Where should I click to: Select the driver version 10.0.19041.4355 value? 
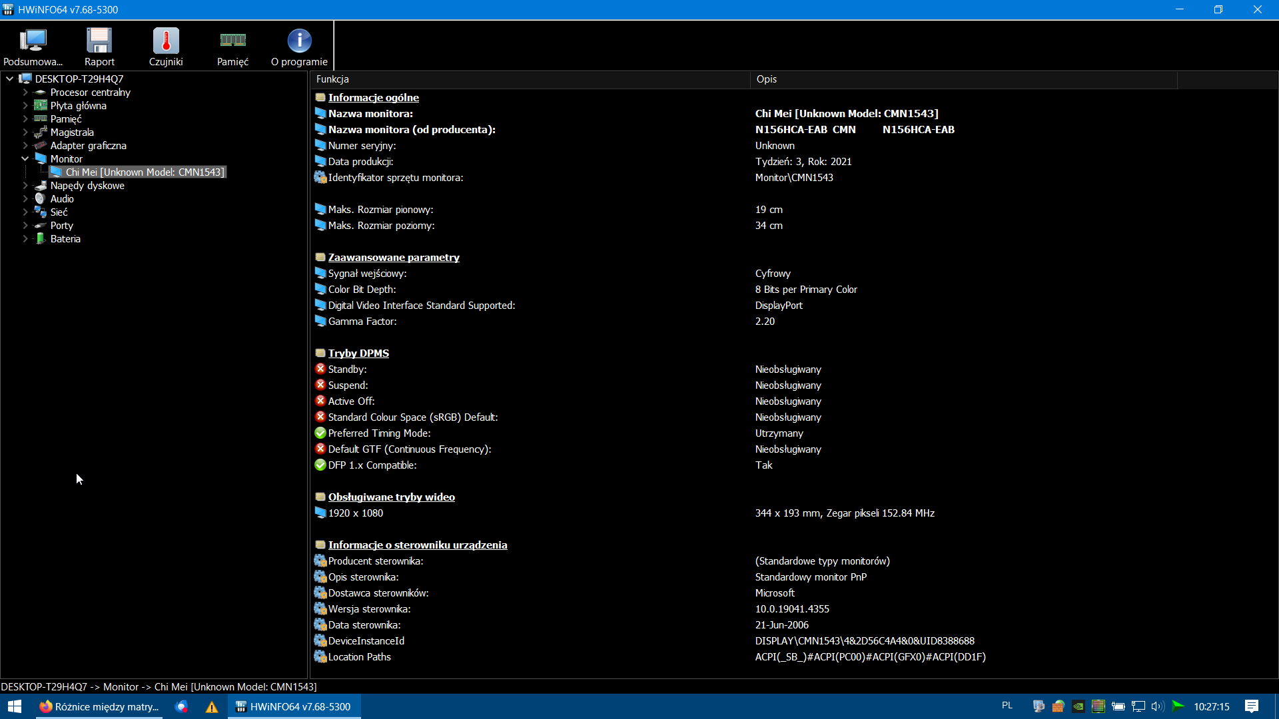click(x=792, y=608)
